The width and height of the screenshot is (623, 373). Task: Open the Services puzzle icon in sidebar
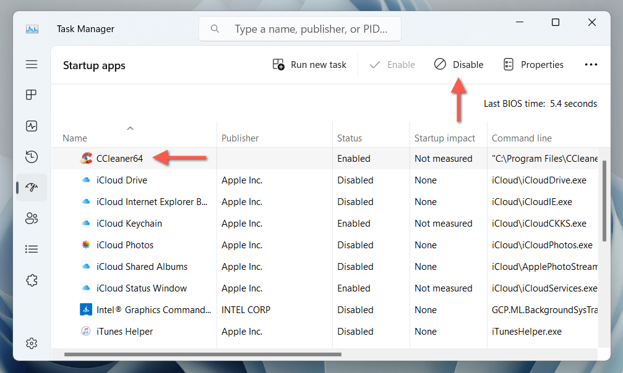32,280
